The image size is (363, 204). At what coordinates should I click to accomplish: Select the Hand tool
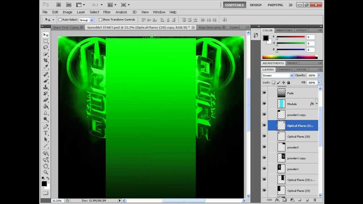[x=46, y=166]
